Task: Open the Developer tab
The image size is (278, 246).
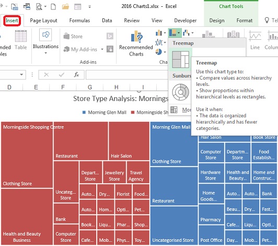Action: point(186,20)
